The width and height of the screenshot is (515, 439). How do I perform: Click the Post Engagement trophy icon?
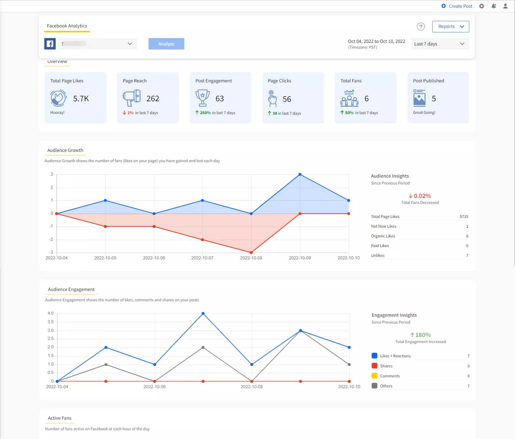click(x=203, y=98)
